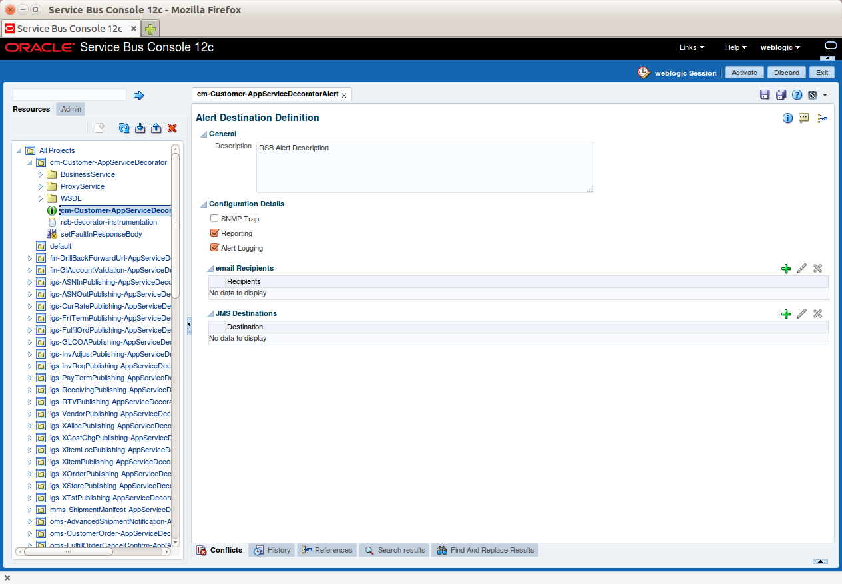Image resolution: width=842 pixels, height=584 pixels.
Task: Click the resource search input field
Action: pos(69,95)
